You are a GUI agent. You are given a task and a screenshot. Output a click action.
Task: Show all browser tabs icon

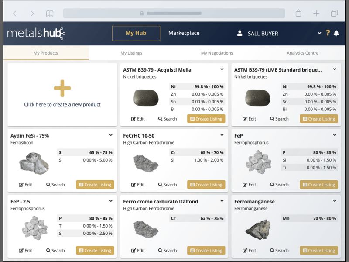point(334,14)
